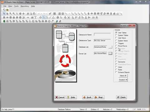Click the scissors cut icon
This screenshot has height=112, width=150.
[x=28, y=14]
